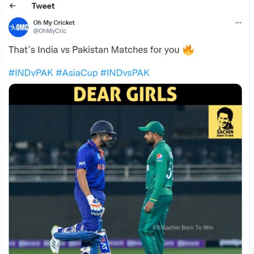The width and height of the screenshot is (254, 254).
Task: Click the @OhMyCric handle
Action: coord(50,31)
